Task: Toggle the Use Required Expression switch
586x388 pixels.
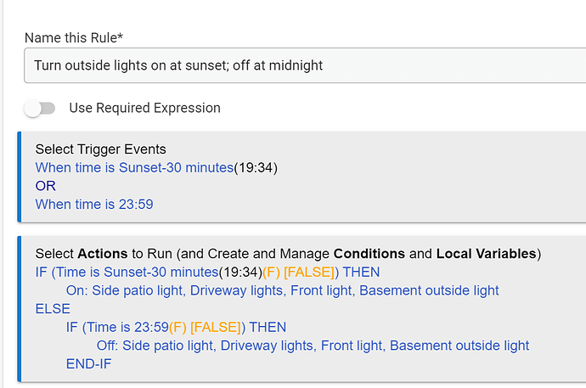Action: click(39, 108)
